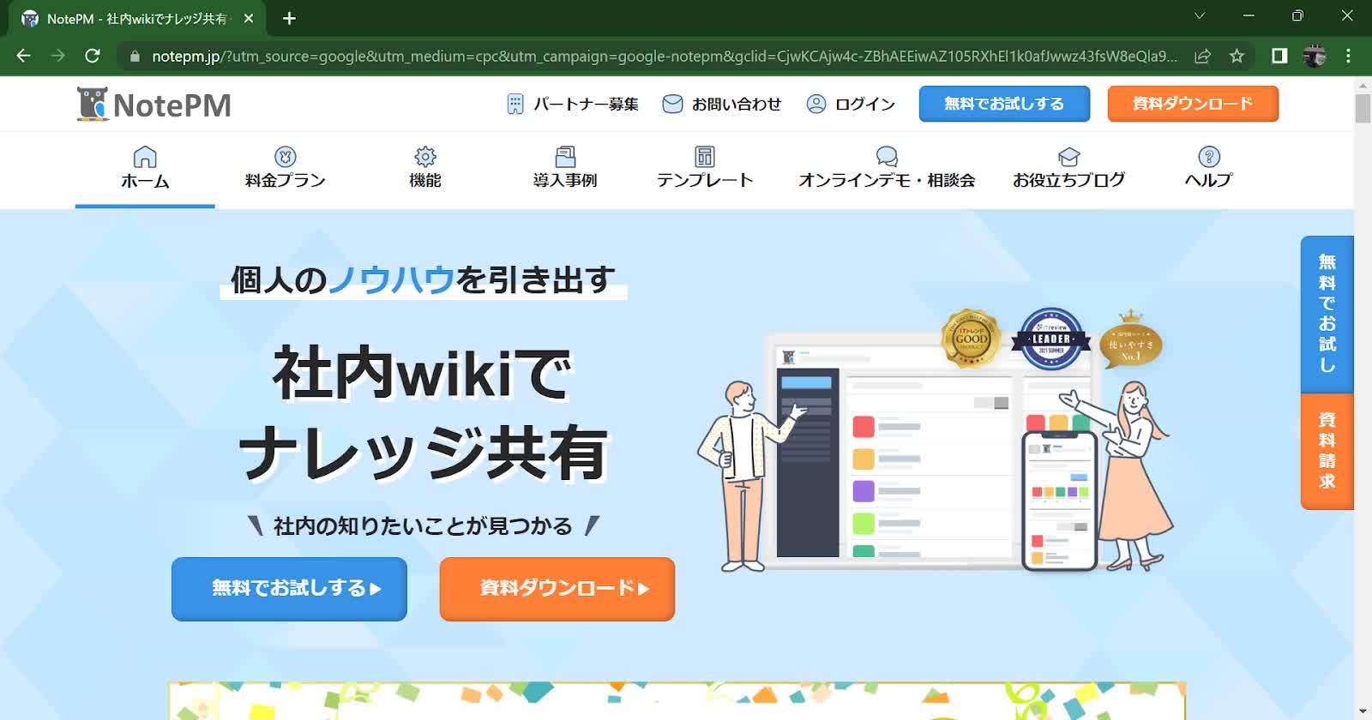
Task: Click the NotePM browser tab title
Action: (137, 18)
